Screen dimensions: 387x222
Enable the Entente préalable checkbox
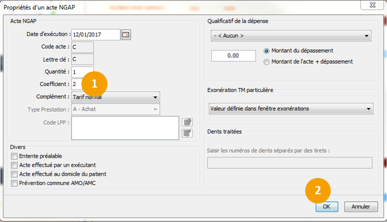(x=14, y=156)
